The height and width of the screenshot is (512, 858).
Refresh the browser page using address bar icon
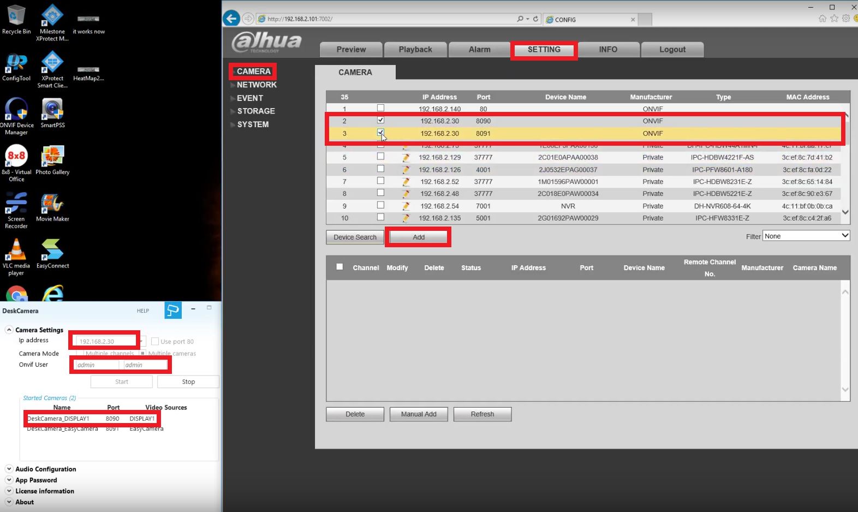535,19
